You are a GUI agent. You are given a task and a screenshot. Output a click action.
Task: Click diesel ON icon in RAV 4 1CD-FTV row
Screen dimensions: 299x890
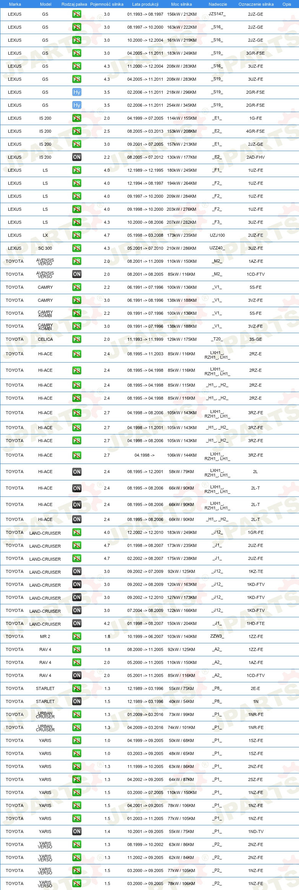(77, 675)
